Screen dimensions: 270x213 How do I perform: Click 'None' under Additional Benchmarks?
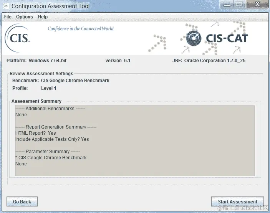21,115
